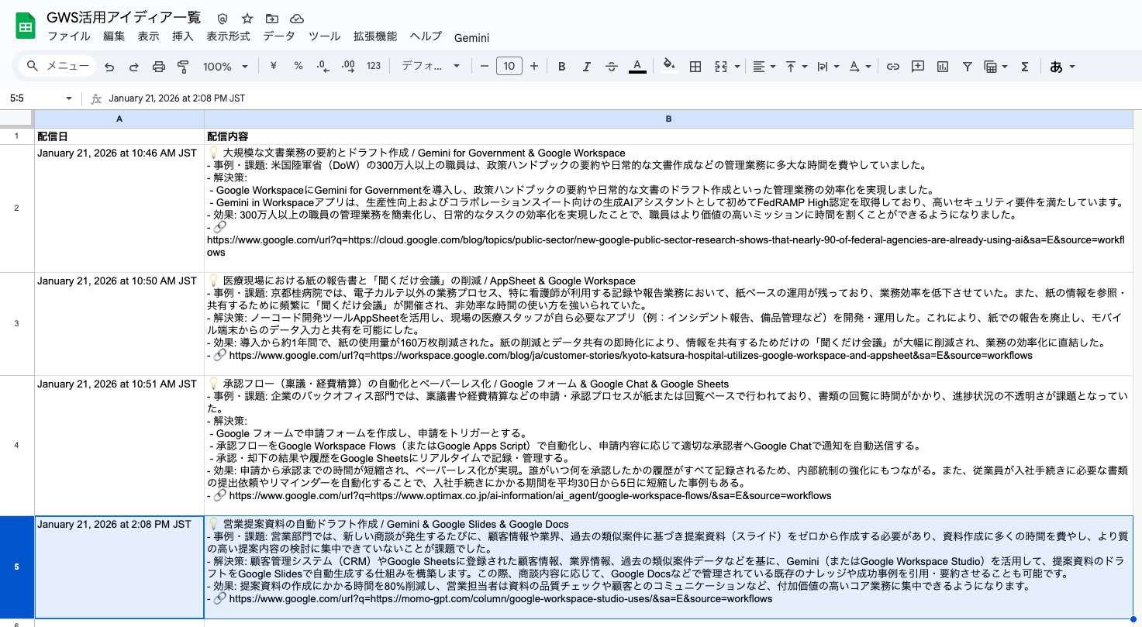Click the functions sigma icon
Image resolution: width=1142 pixels, height=627 pixels.
[x=1025, y=67]
